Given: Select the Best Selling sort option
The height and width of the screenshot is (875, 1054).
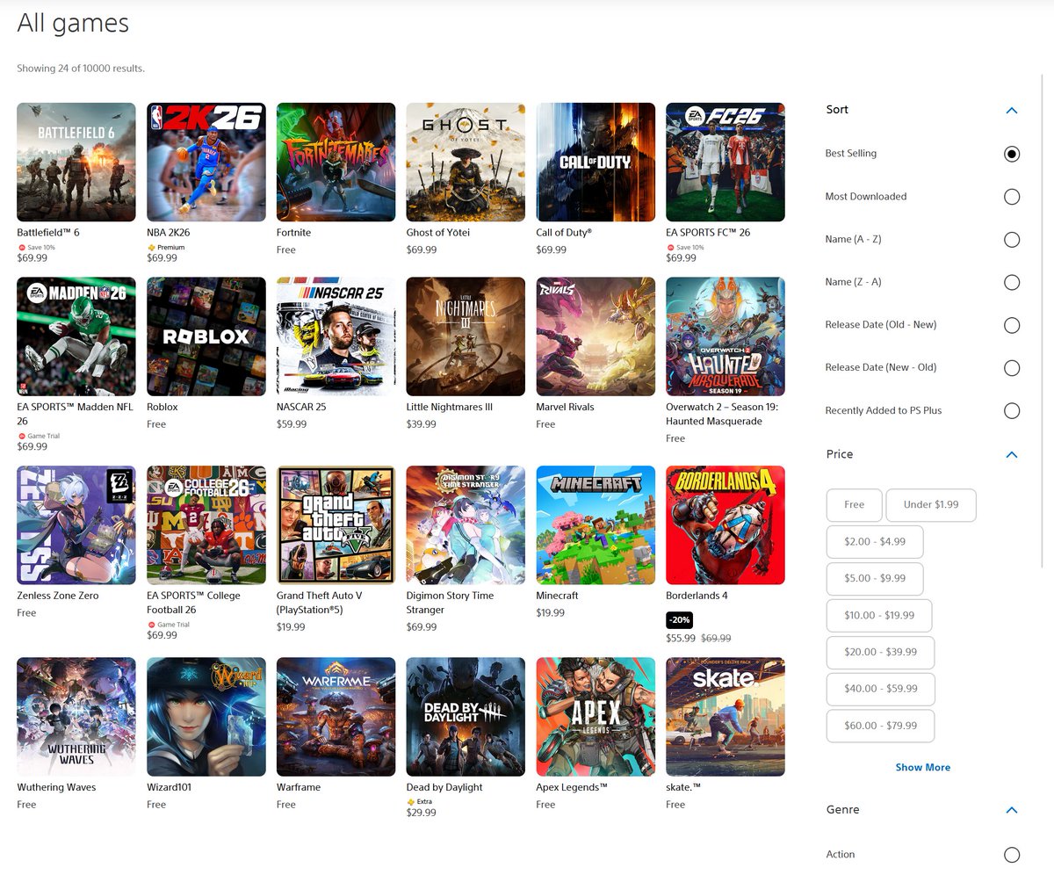Looking at the screenshot, I should pyautogui.click(x=1012, y=154).
